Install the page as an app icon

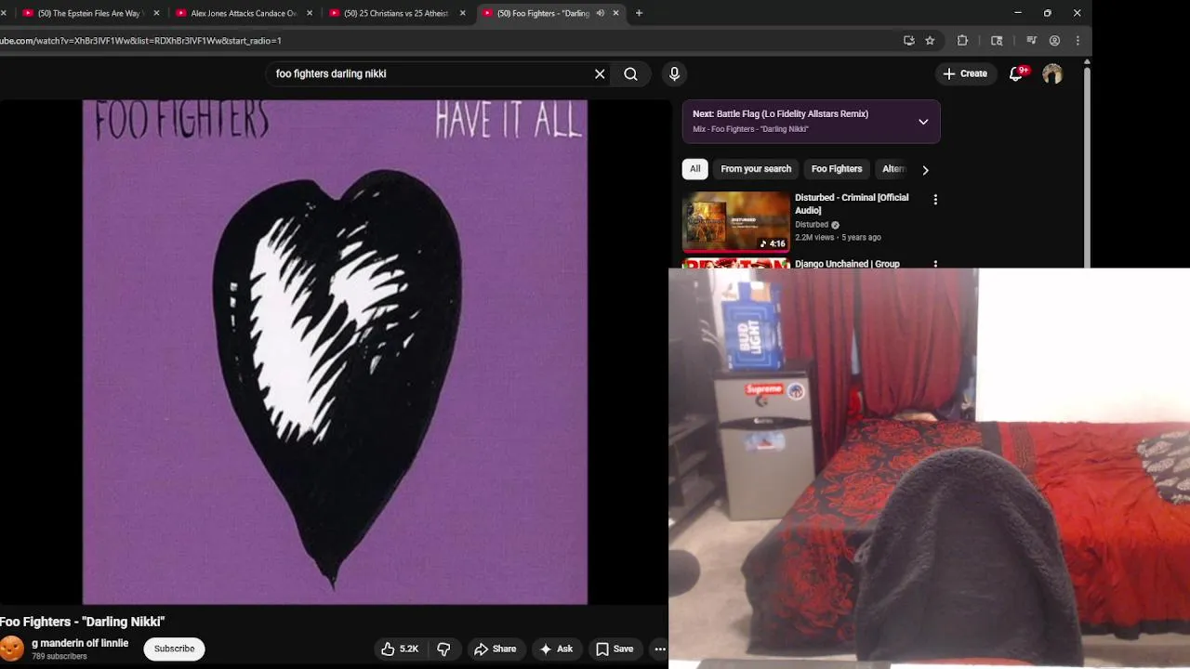click(x=909, y=41)
